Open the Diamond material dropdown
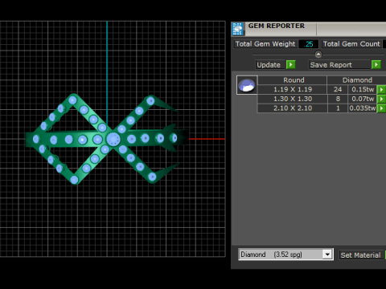The height and width of the screenshot is (289, 386). [x=327, y=254]
